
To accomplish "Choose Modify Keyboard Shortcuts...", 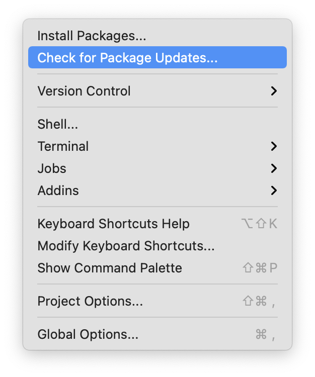I will click(x=126, y=246).
